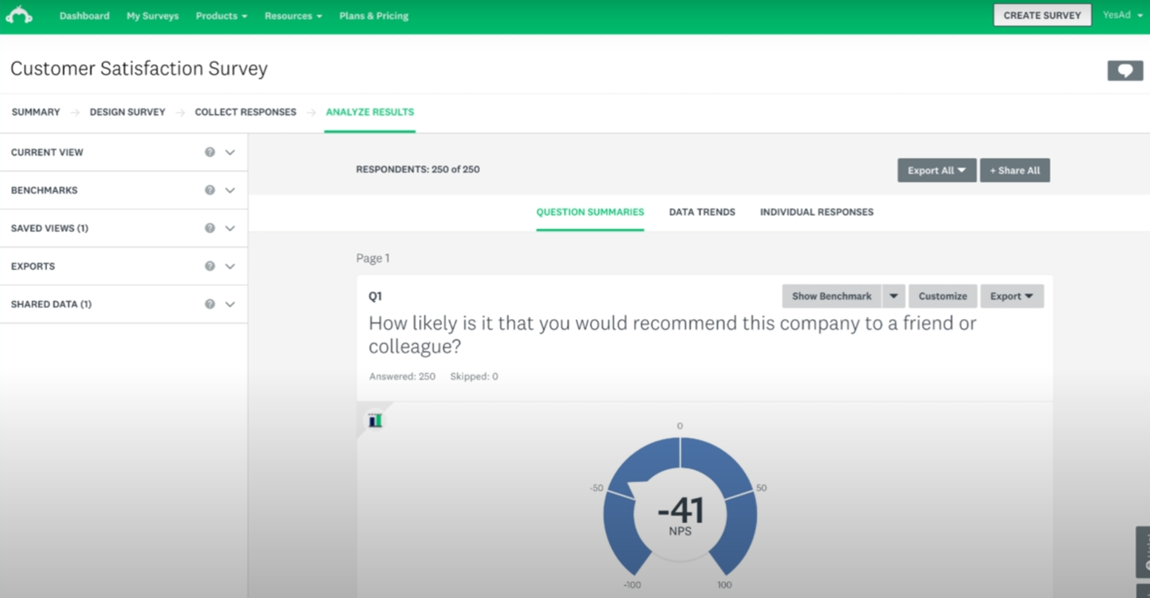Screen dimensions: 1150x598
Task: Click the Create Survey button
Action: pyautogui.click(x=1042, y=15)
